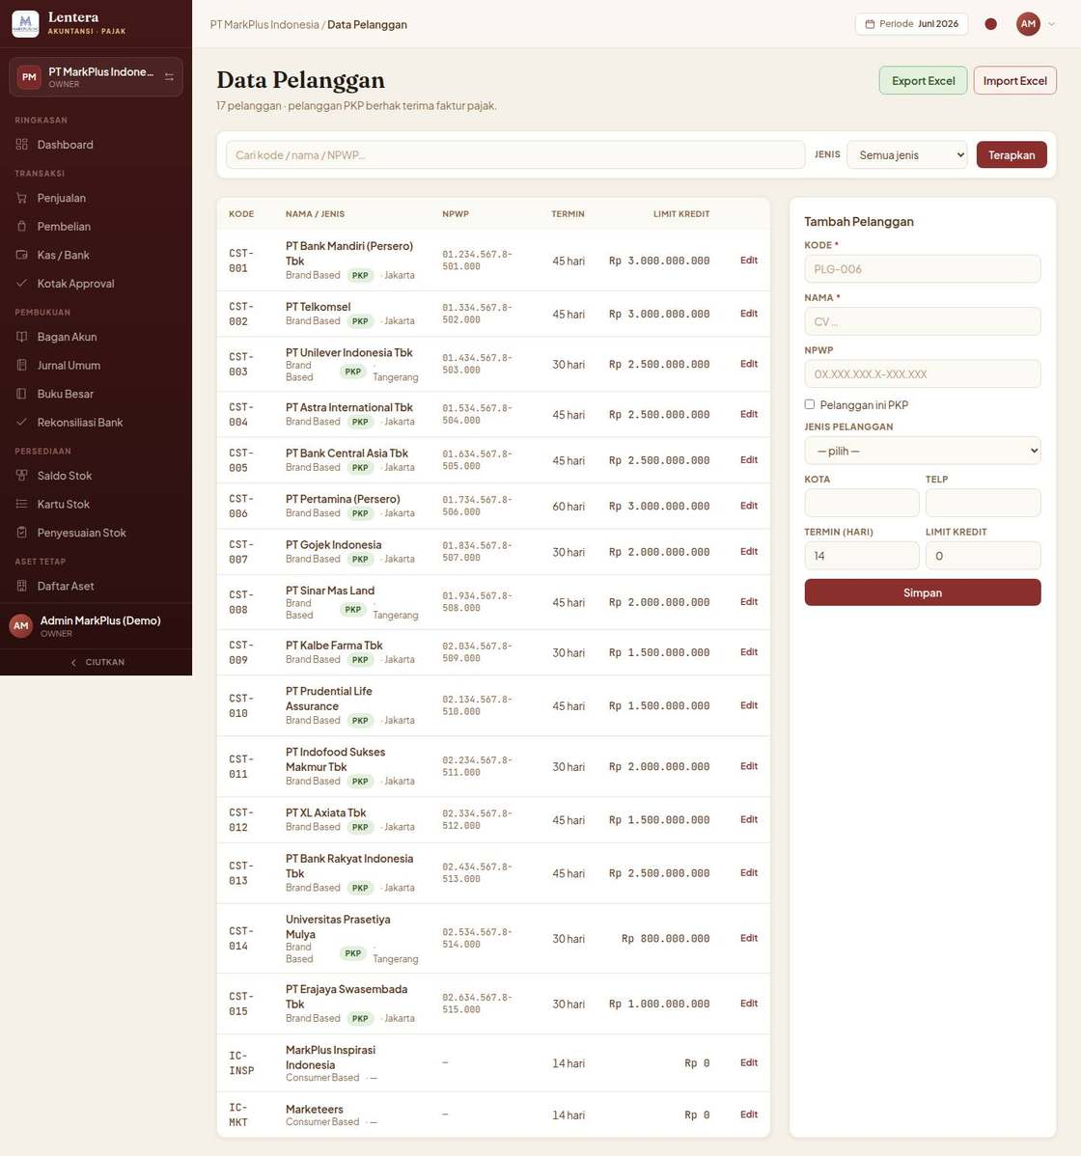Open the Jenis Pelanggan pilih dropdown

click(x=923, y=451)
